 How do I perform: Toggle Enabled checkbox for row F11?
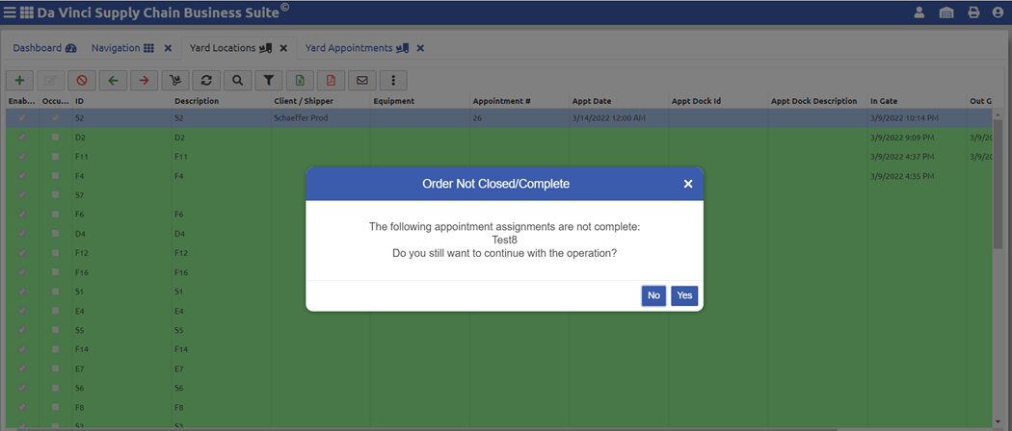coord(22,157)
